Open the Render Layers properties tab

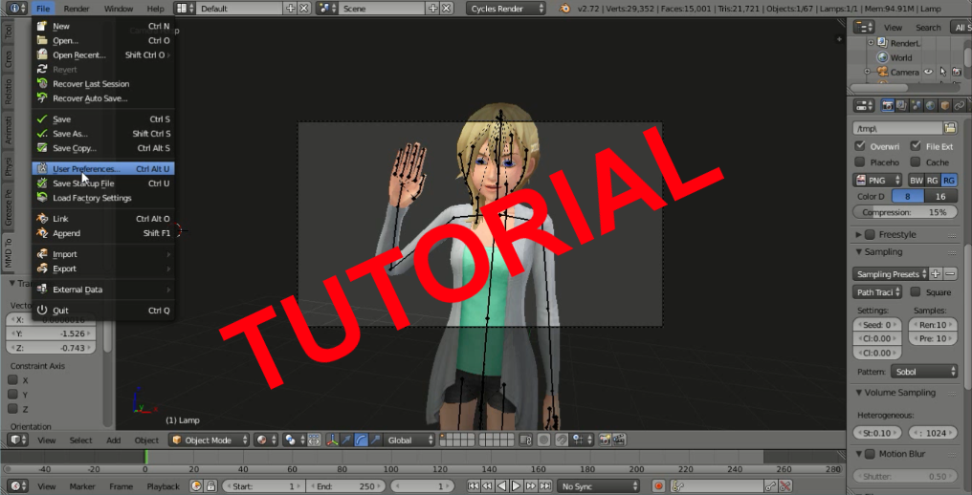coord(901,105)
